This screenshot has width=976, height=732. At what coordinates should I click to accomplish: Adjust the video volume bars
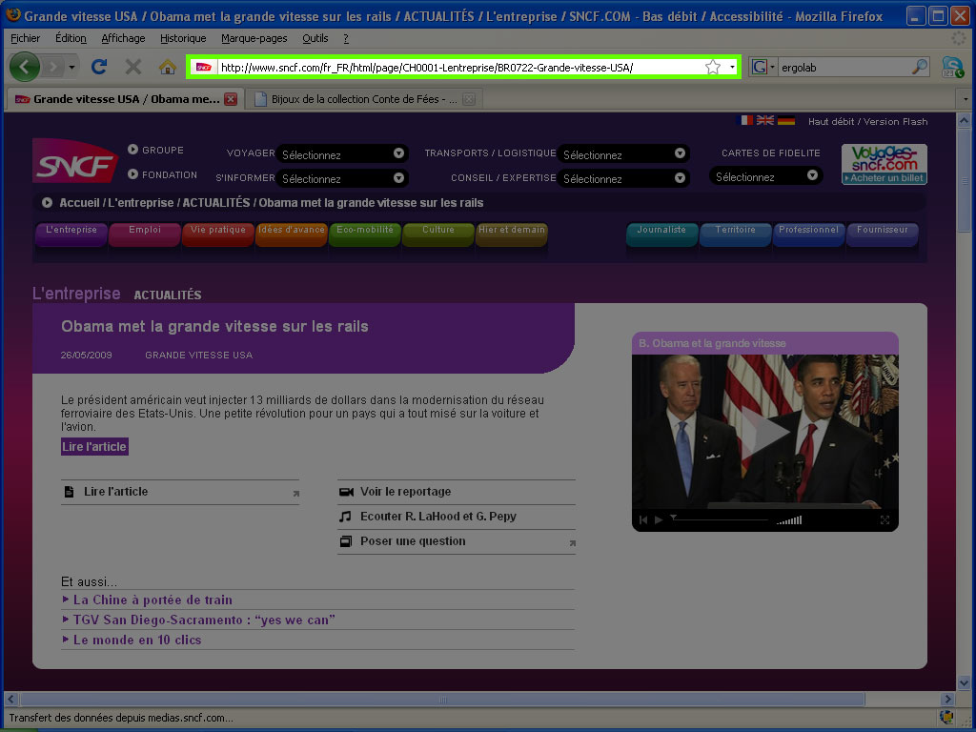[788, 519]
